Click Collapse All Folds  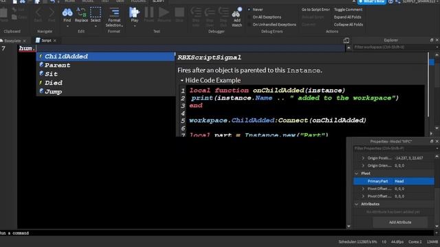(349, 25)
